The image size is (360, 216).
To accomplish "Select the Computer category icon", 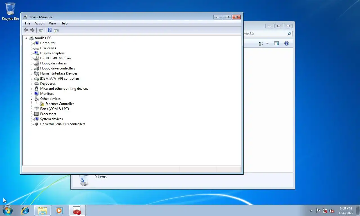I will click(37, 43).
